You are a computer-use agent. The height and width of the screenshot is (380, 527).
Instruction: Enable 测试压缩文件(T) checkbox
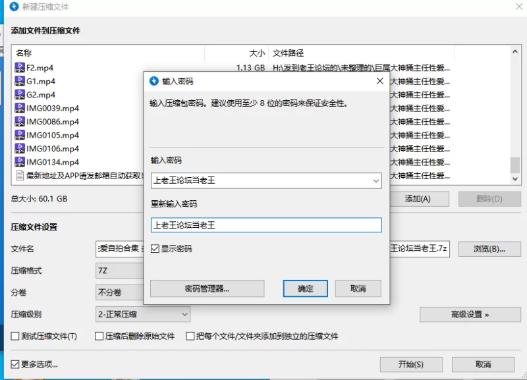pyautogui.click(x=14, y=336)
